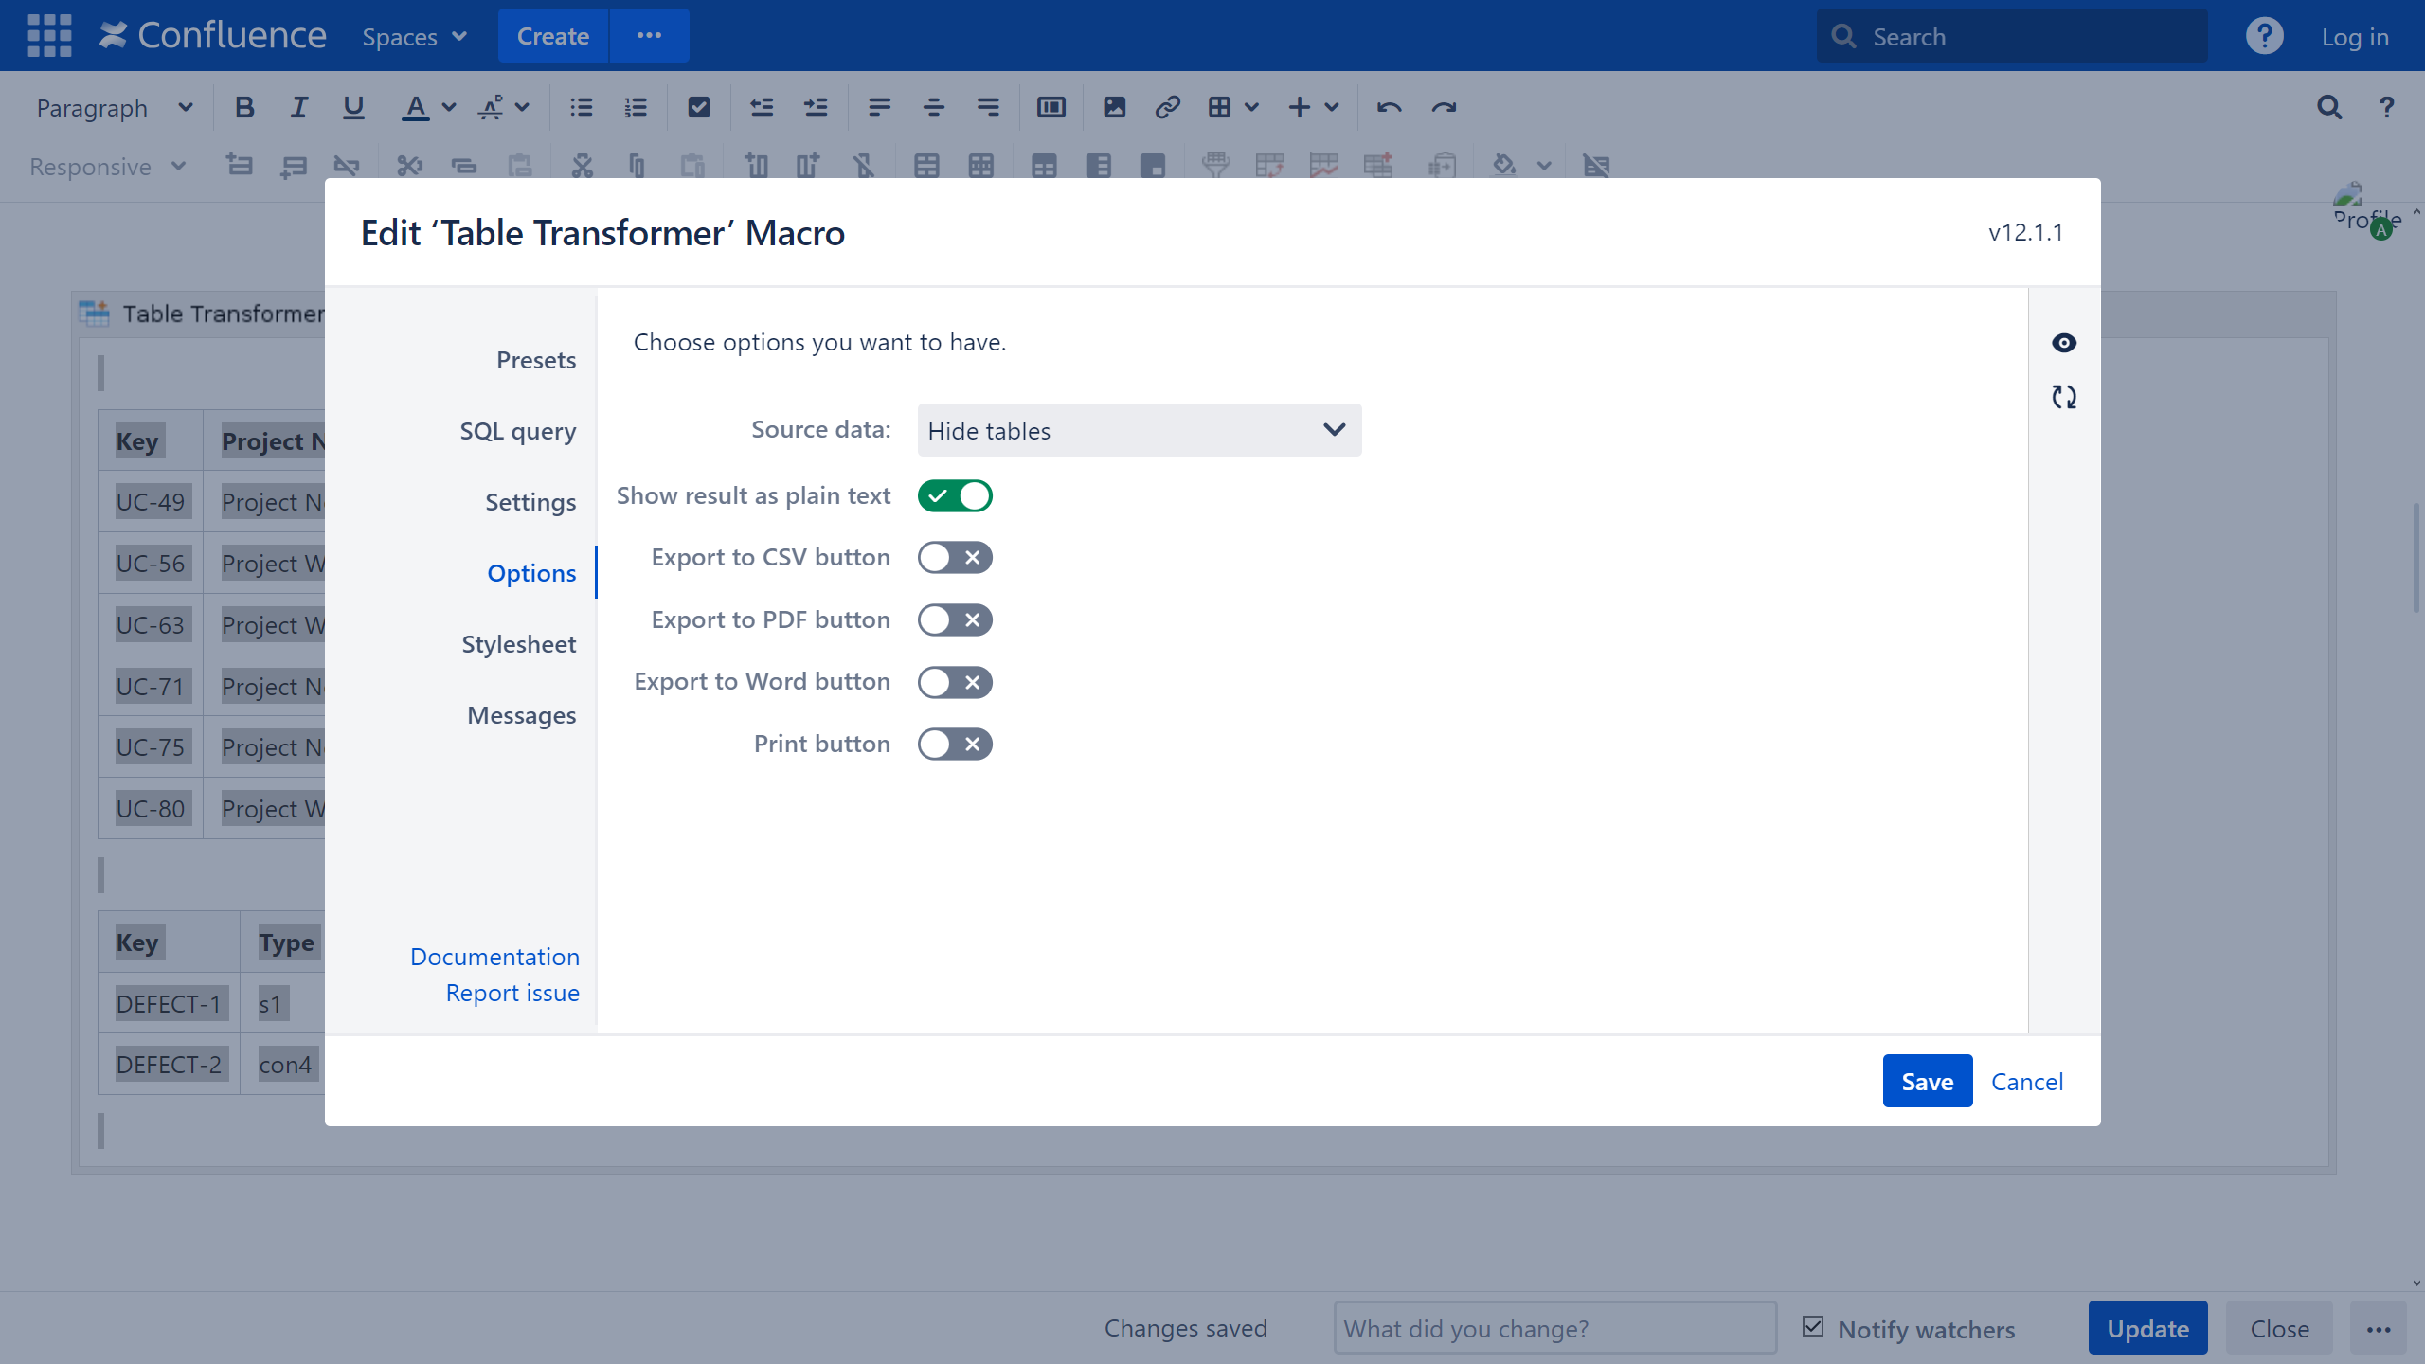Viewport: 2425px width, 1364px height.
Task: Click the insert link icon
Action: [x=1167, y=107]
